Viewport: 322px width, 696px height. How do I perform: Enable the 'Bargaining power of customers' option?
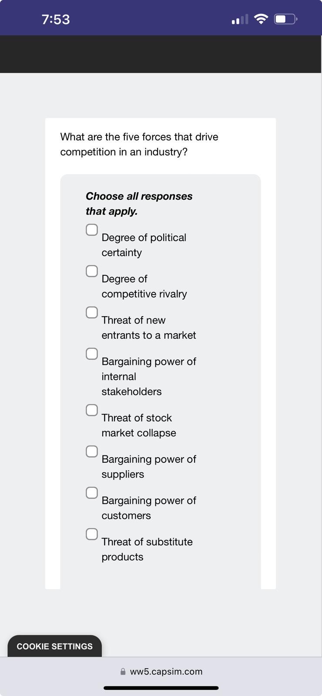pyautogui.click(x=91, y=492)
